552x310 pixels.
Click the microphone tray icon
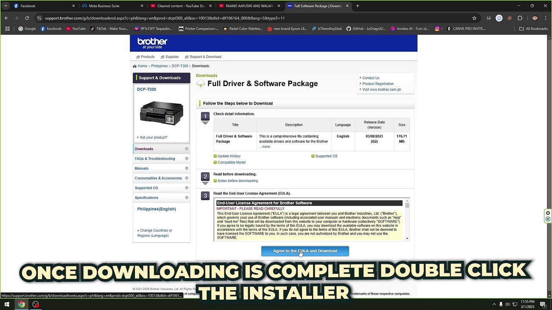[x=501, y=304]
